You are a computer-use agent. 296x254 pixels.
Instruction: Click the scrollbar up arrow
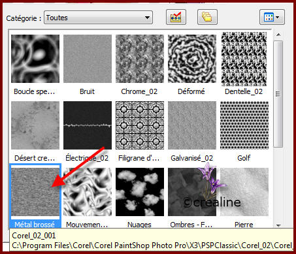[278, 35]
